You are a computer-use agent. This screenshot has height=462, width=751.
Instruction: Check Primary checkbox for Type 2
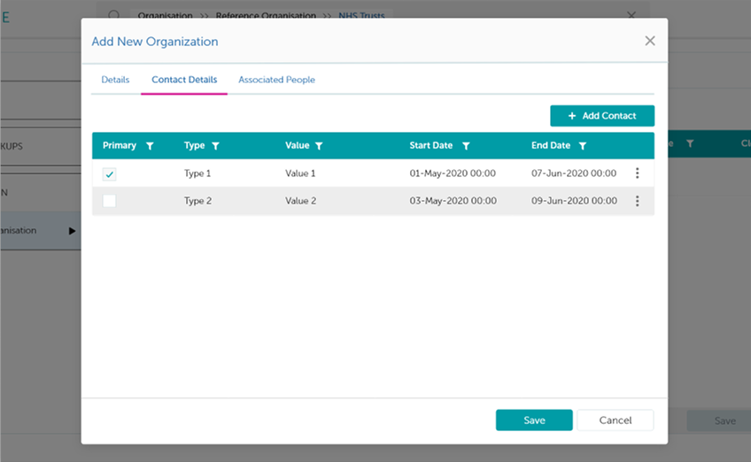(x=109, y=201)
